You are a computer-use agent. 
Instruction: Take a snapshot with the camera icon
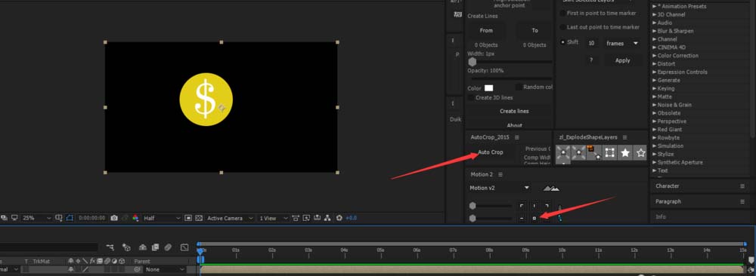pyautogui.click(x=114, y=218)
